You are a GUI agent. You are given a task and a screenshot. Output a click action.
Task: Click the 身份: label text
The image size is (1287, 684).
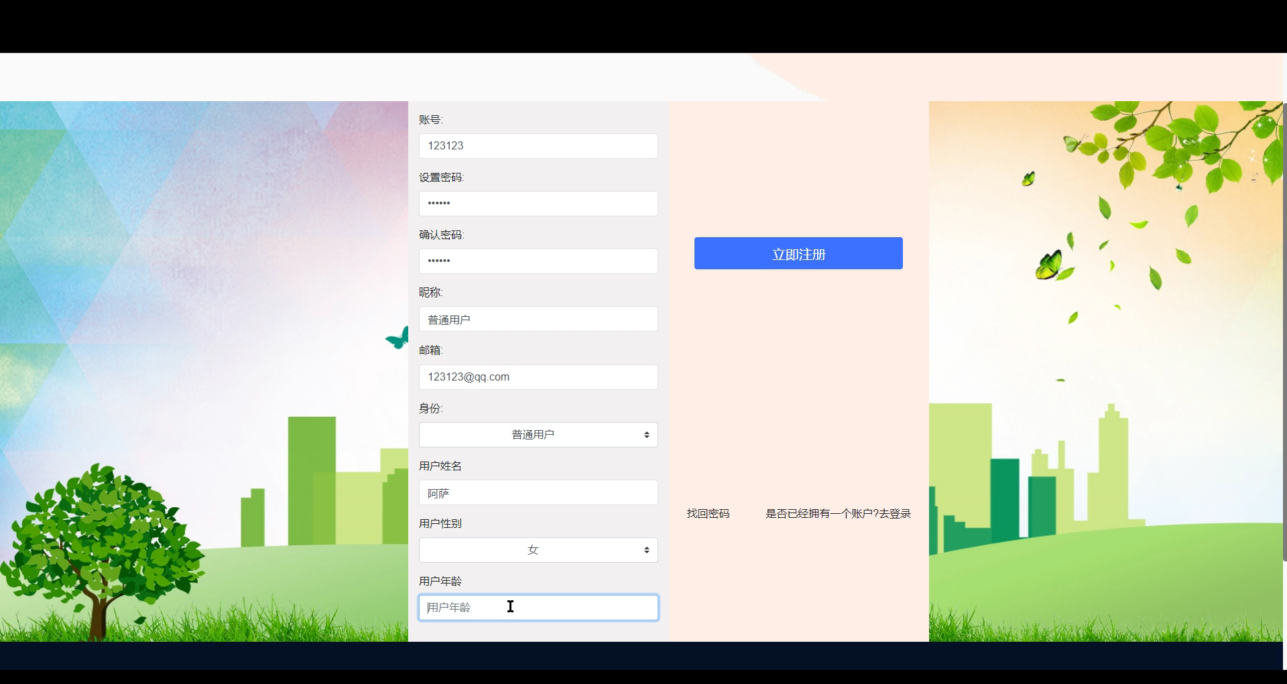[431, 409]
